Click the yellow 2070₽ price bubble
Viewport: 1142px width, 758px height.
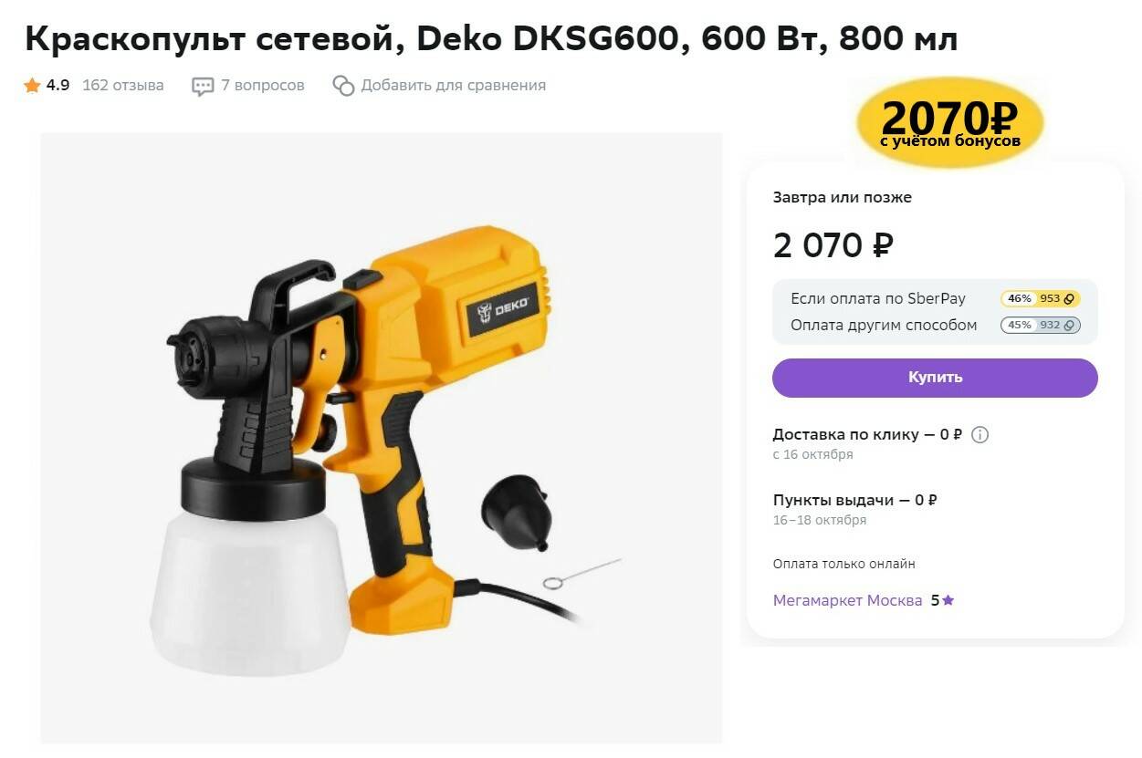pyautogui.click(x=949, y=122)
